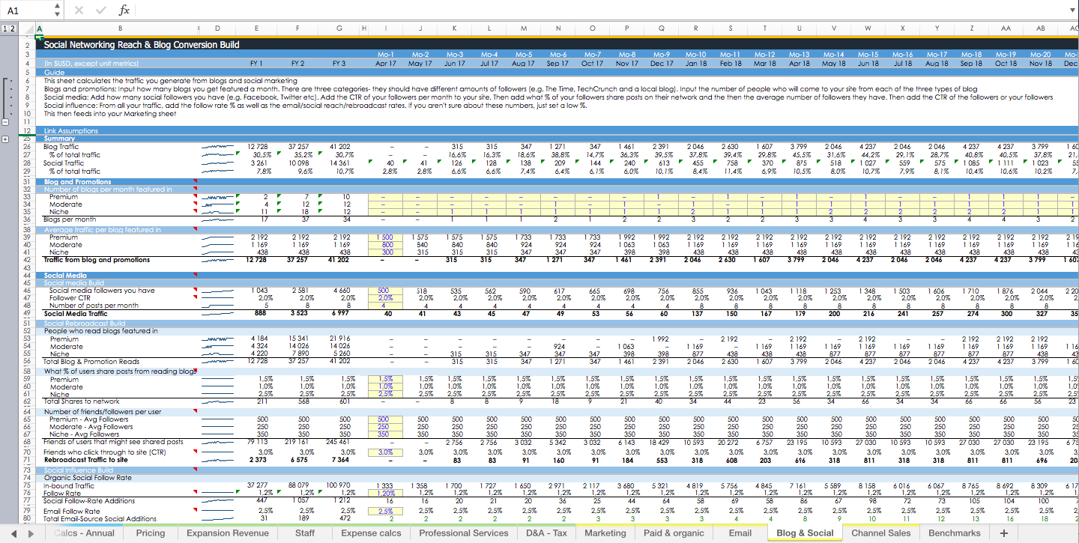Select column E header
Screen dimensions: 1079x543
(x=257, y=28)
